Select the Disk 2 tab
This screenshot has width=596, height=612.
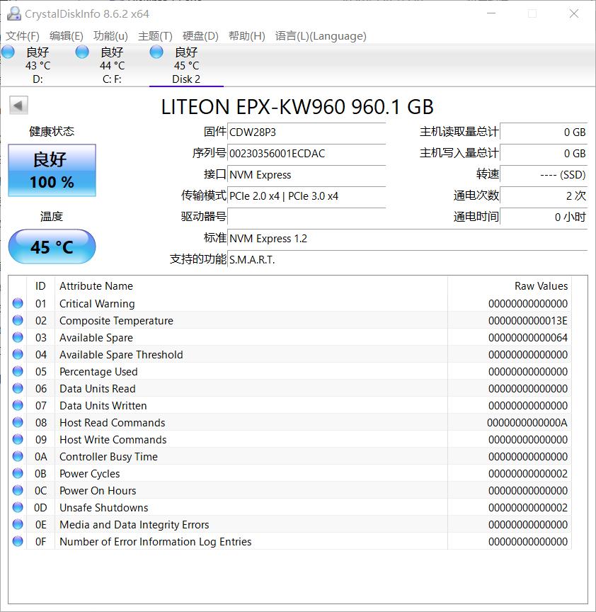tap(185, 64)
